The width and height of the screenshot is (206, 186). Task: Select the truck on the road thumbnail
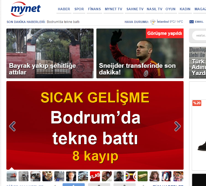click(x=24, y=176)
